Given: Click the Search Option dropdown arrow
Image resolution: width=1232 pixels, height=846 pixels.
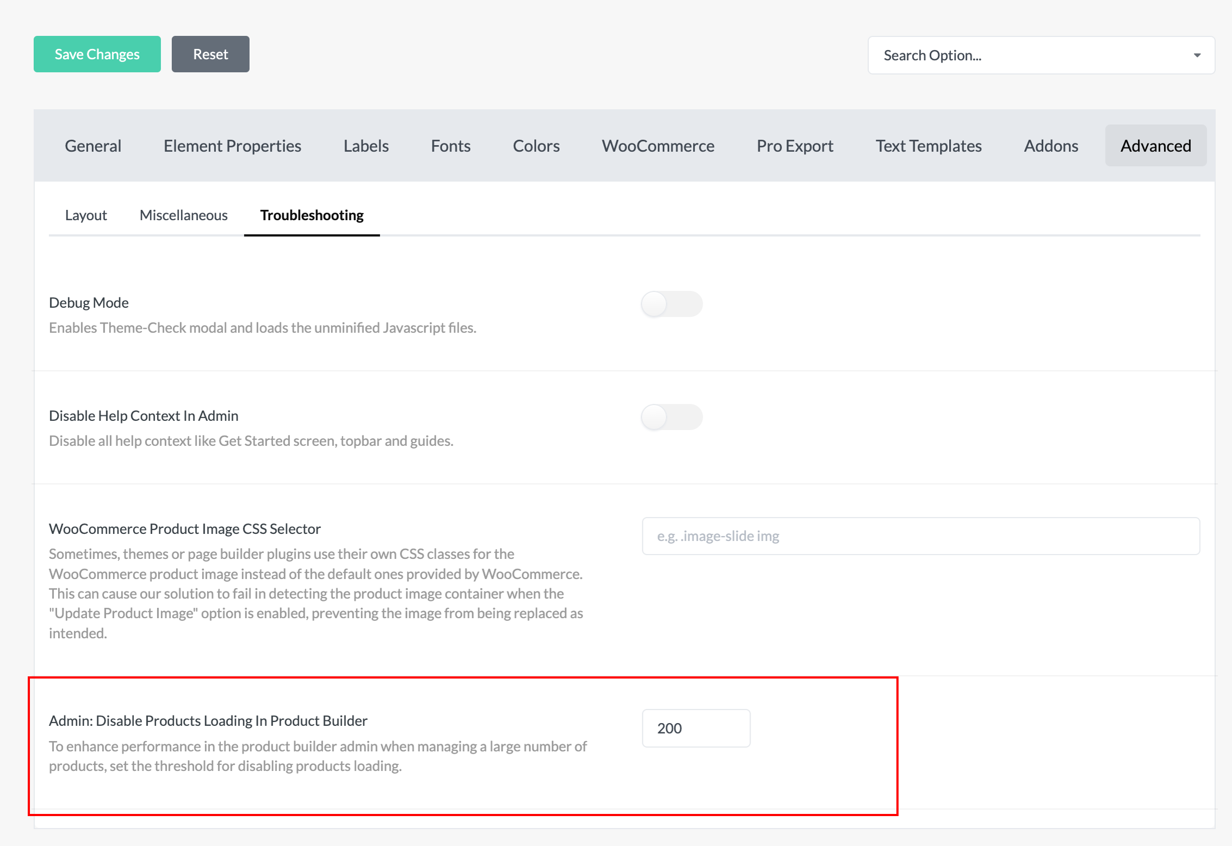Looking at the screenshot, I should click(1197, 55).
